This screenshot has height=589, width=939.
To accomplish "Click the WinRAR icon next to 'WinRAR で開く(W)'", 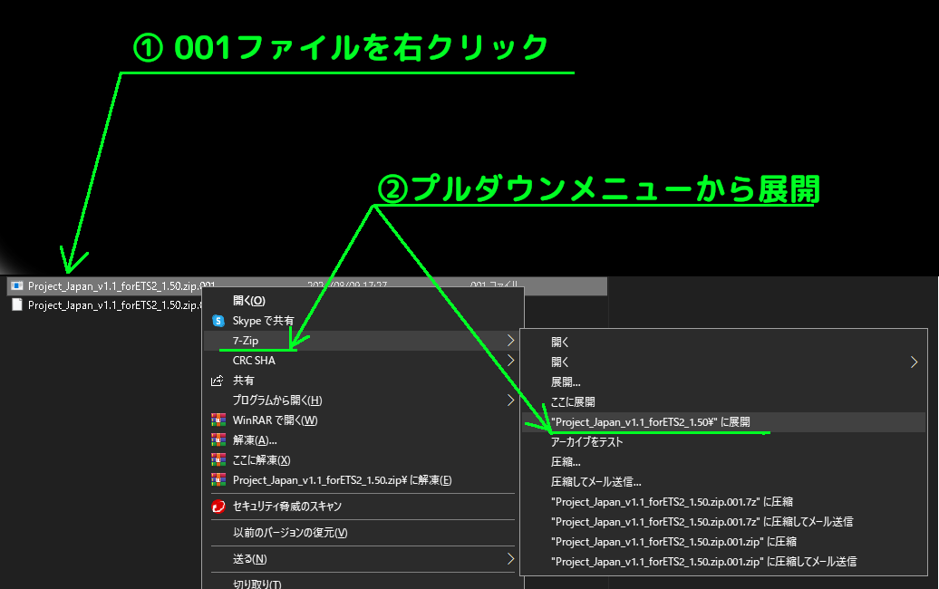I will (x=218, y=420).
